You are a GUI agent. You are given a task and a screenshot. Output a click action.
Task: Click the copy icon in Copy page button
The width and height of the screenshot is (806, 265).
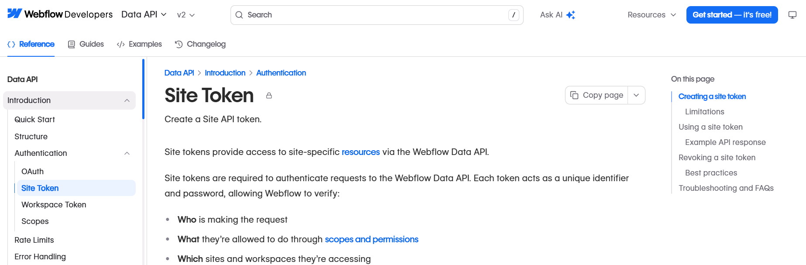pyautogui.click(x=574, y=95)
